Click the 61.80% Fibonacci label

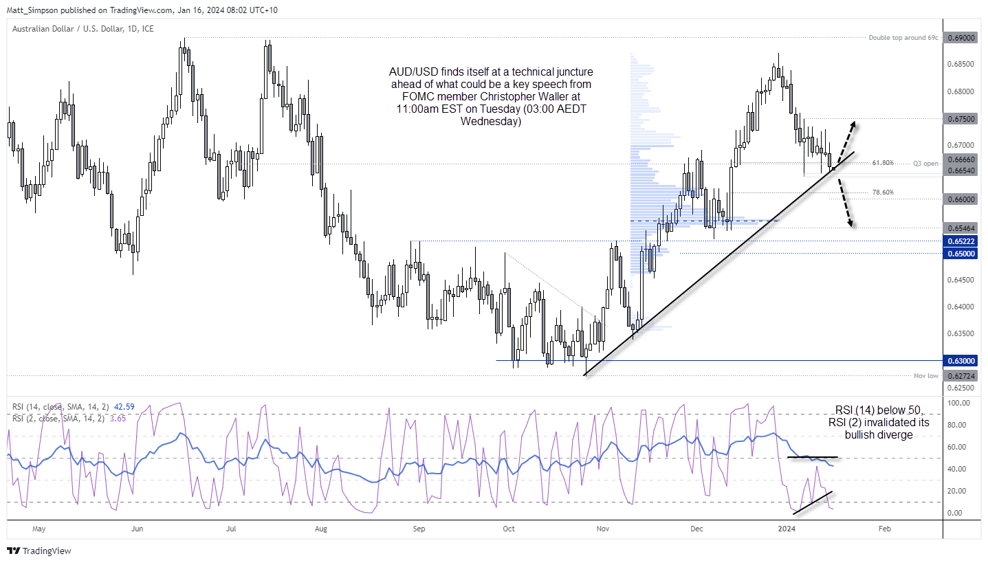point(883,163)
